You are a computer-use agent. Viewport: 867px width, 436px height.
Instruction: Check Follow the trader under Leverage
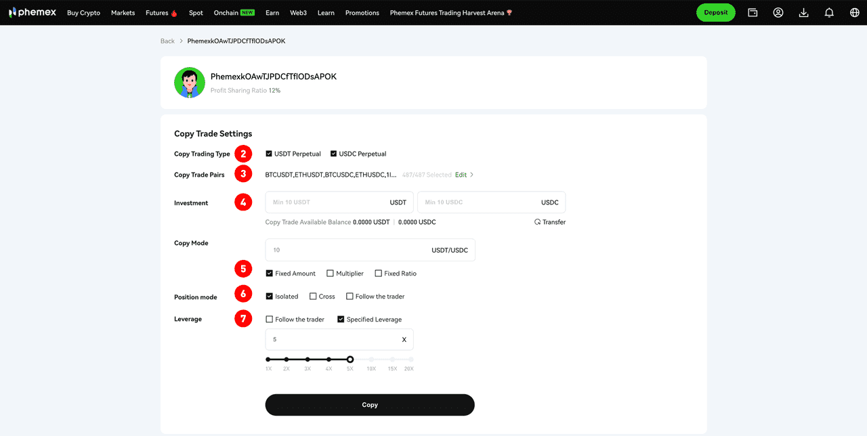pyautogui.click(x=270, y=320)
